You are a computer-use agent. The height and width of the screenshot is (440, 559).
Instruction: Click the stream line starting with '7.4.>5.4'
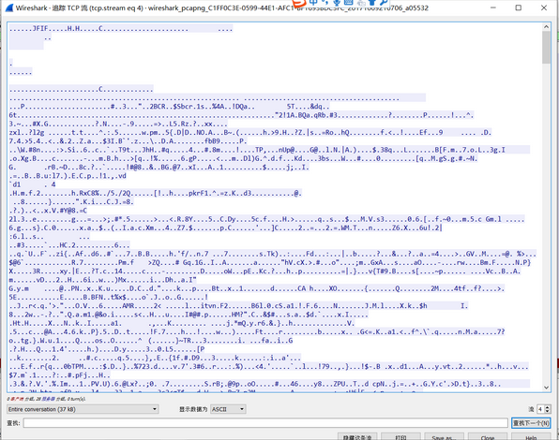click(x=128, y=140)
